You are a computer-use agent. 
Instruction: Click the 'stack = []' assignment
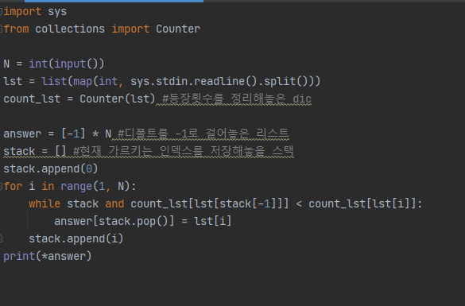pos(35,151)
